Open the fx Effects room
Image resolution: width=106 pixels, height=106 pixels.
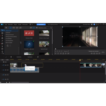[x=2, y=41]
